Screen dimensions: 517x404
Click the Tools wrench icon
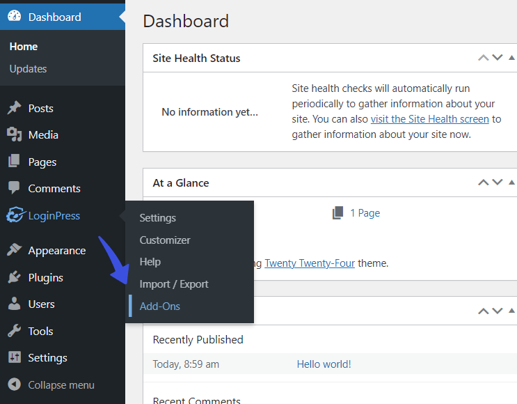(x=14, y=330)
